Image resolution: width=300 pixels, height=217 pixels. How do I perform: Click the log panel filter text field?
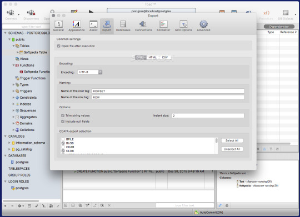point(185,205)
